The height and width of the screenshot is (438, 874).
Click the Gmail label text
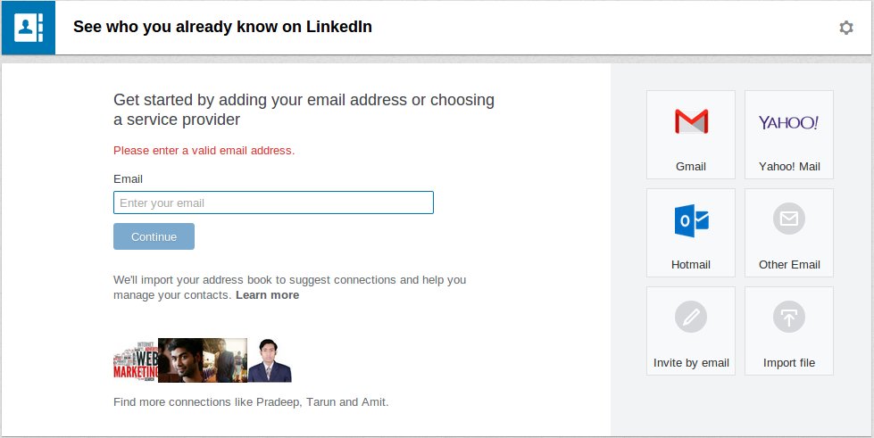[691, 166]
